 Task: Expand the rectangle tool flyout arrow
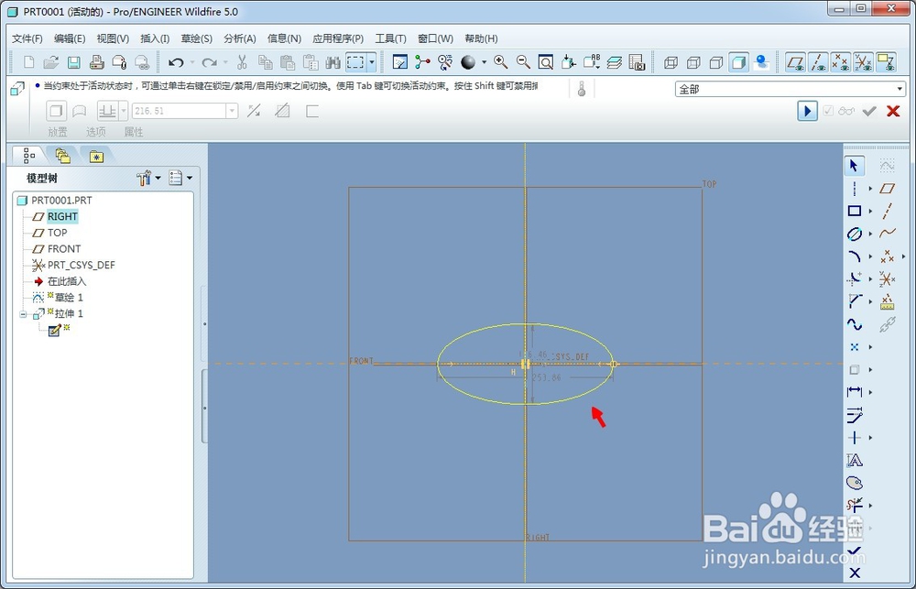pyautogui.click(x=870, y=211)
